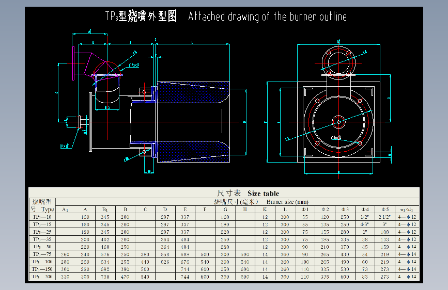The image size is (448, 290).
Task: Click value '159' in the TP3—50 row
Action: 385,247
